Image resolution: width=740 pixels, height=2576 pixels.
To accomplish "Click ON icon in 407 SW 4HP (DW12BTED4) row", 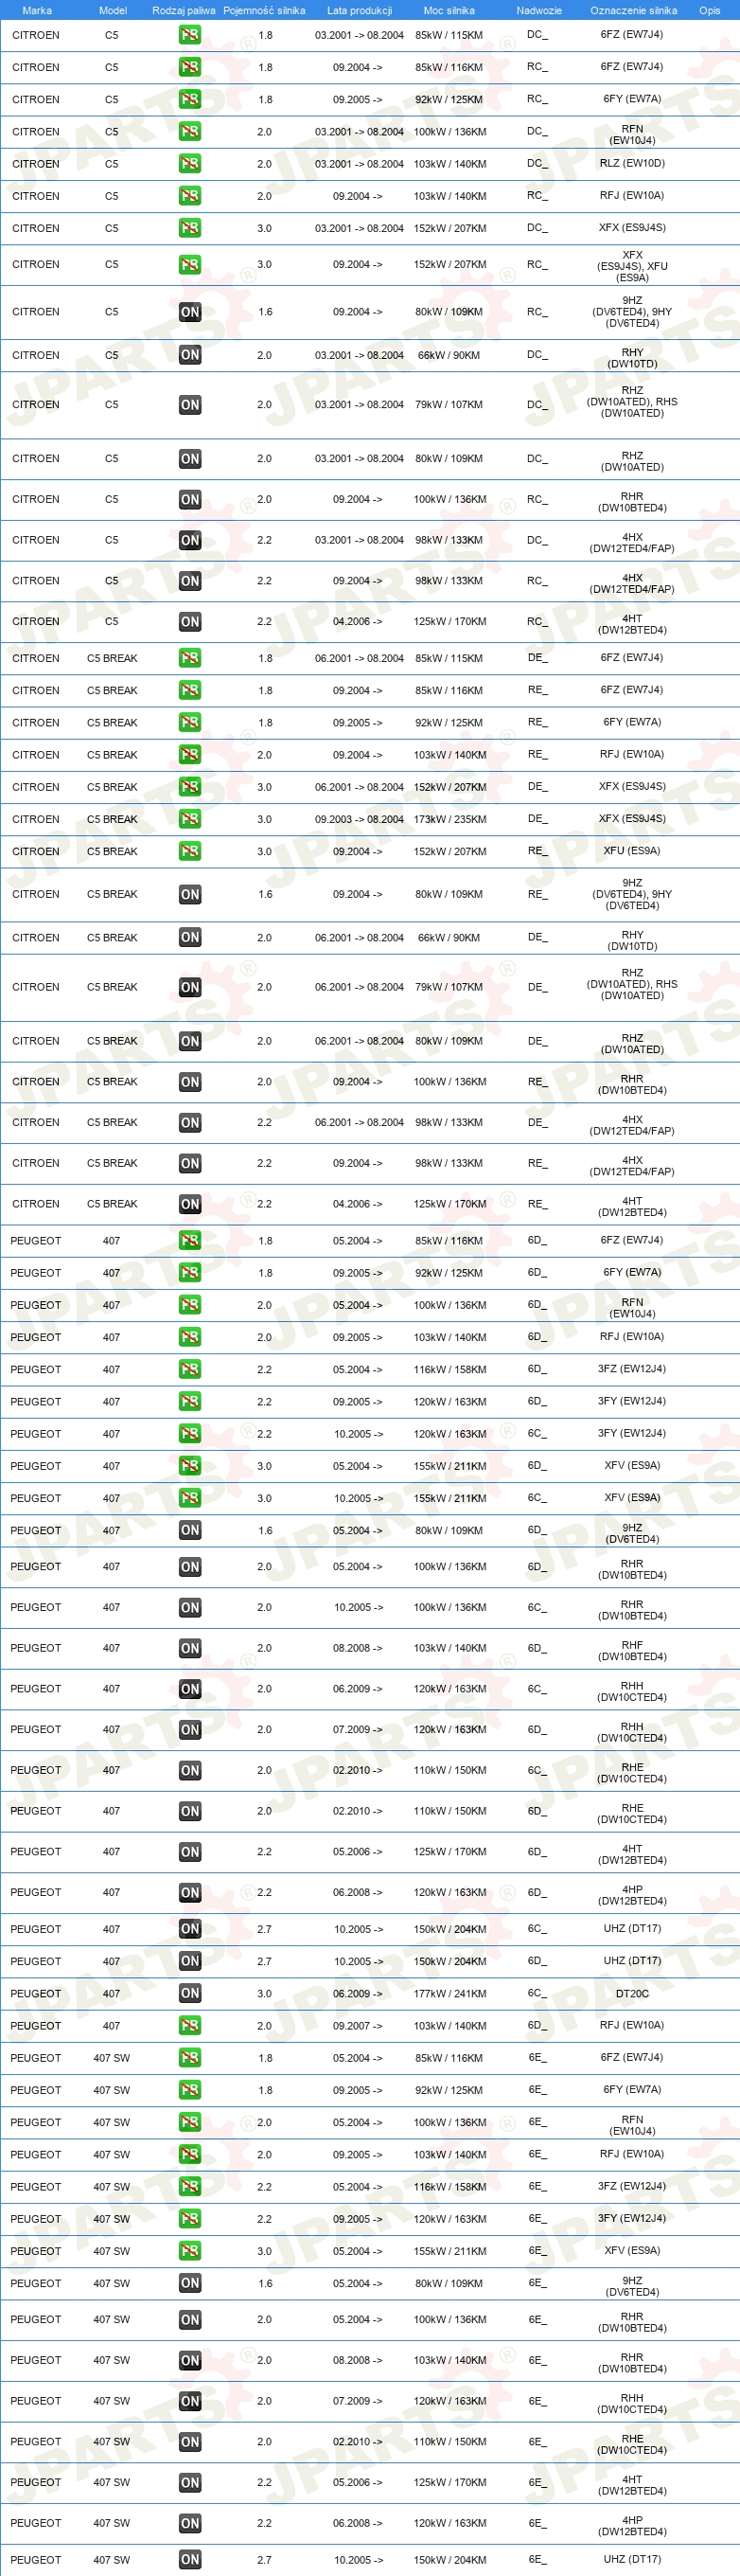I will pos(190,2523).
